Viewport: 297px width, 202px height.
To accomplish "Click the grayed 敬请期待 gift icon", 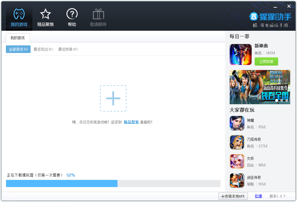I will (x=98, y=14).
